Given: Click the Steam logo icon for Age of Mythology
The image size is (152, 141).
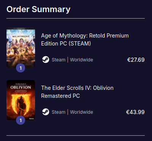Looking at the screenshot, I should (46, 60).
